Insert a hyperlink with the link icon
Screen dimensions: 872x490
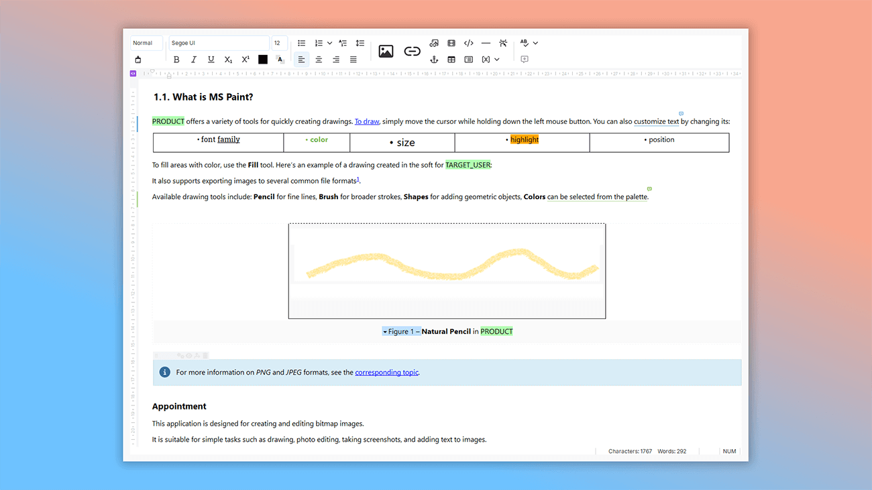coord(411,51)
